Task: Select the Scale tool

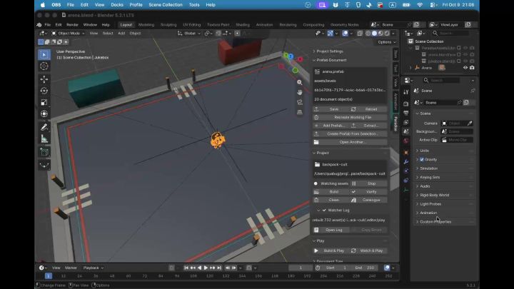Action: point(44,102)
